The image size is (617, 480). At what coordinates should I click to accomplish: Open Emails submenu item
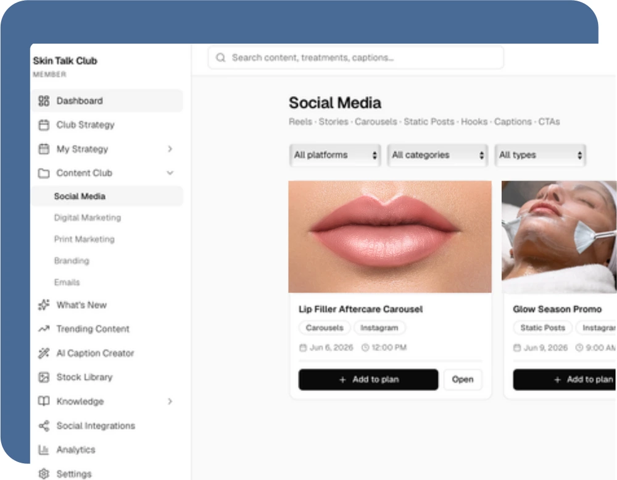pos(67,282)
